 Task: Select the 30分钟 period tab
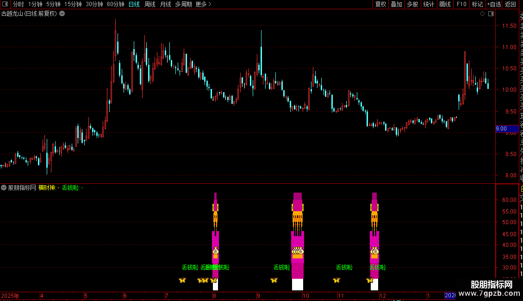[94, 4]
